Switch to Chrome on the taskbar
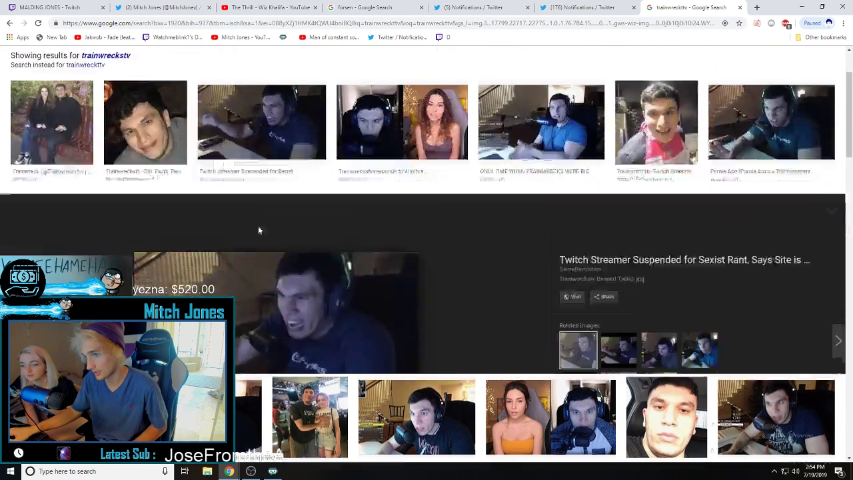Image resolution: width=853 pixels, height=480 pixels. (229, 471)
